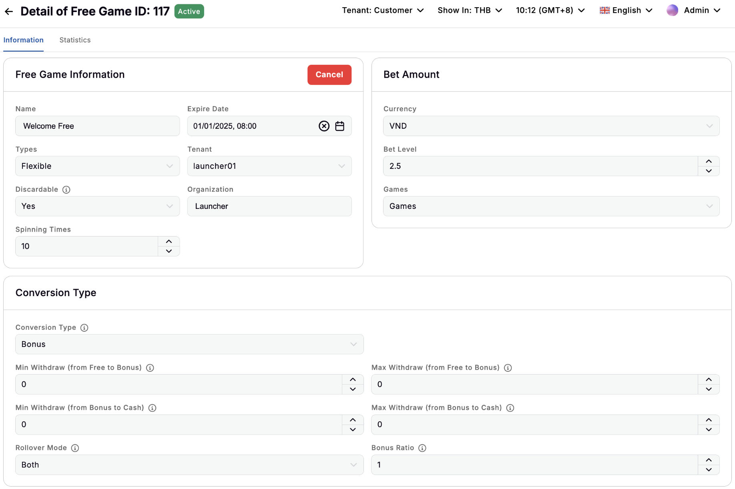The height and width of the screenshot is (489, 735).
Task: Expand the Currency dropdown
Action: [551, 126]
